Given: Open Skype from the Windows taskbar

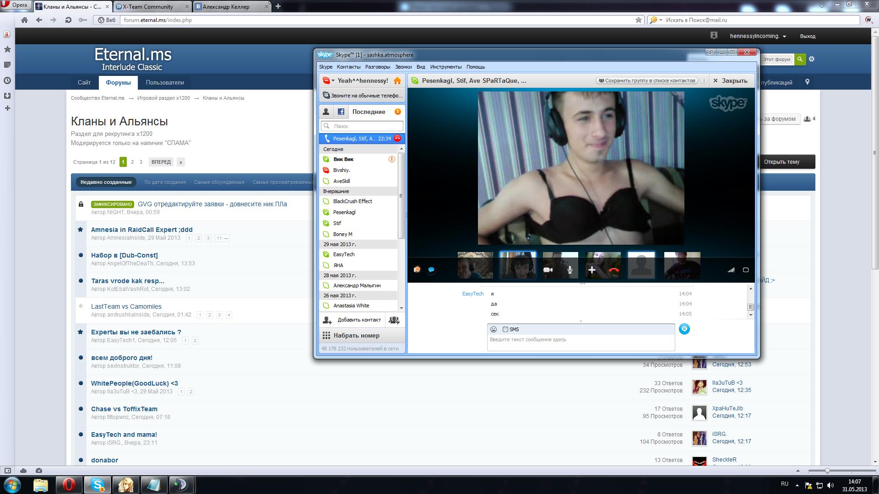Looking at the screenshot, I should tap(98, 485).
